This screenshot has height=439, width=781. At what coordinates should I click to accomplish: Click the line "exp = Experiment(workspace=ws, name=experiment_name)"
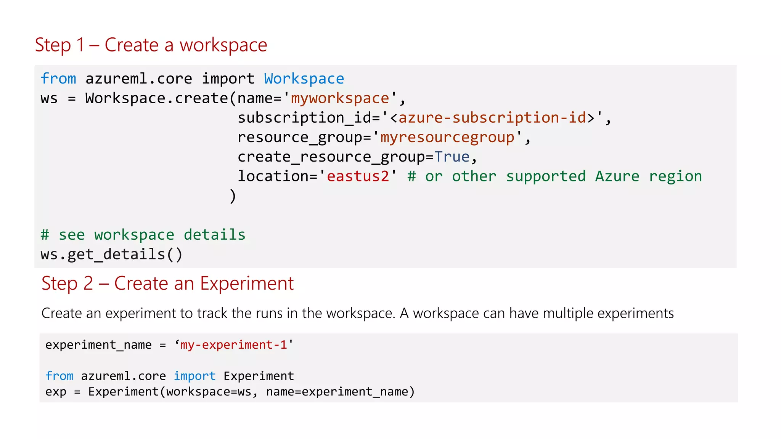click(230, 391)
